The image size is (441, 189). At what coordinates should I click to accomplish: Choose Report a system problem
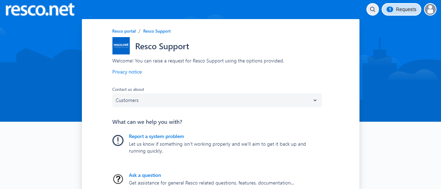click(x=156, y=136)
